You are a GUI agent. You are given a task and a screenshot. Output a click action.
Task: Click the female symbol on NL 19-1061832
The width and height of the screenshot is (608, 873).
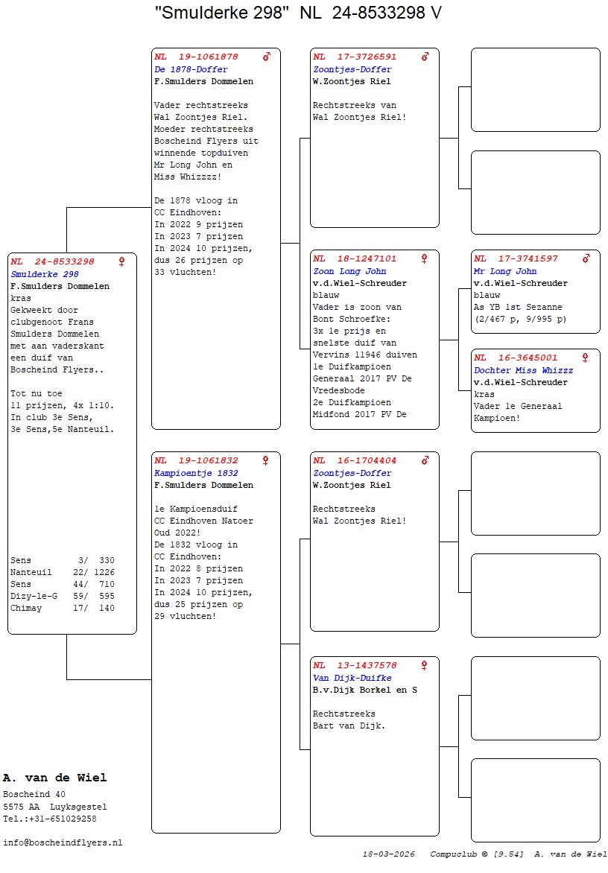[x=266, y=460]
